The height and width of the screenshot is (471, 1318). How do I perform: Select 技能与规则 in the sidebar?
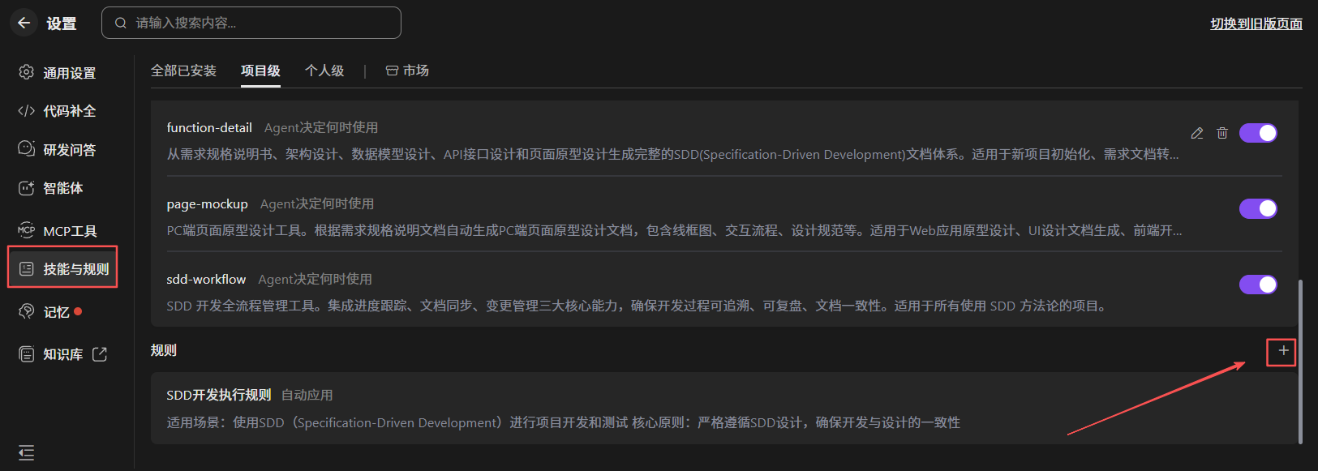pyautogui.click(x=62, y=268)
